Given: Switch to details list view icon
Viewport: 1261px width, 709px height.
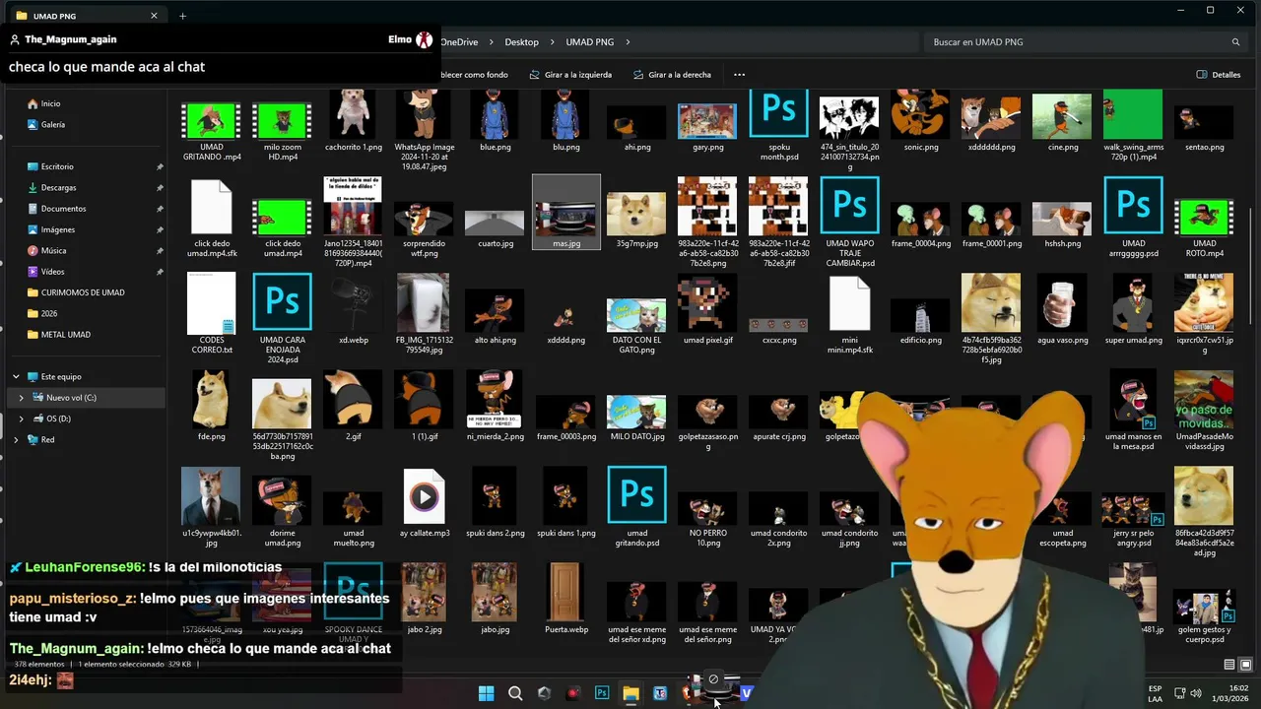Looking at the screenshot, I should coord(1228,665).
